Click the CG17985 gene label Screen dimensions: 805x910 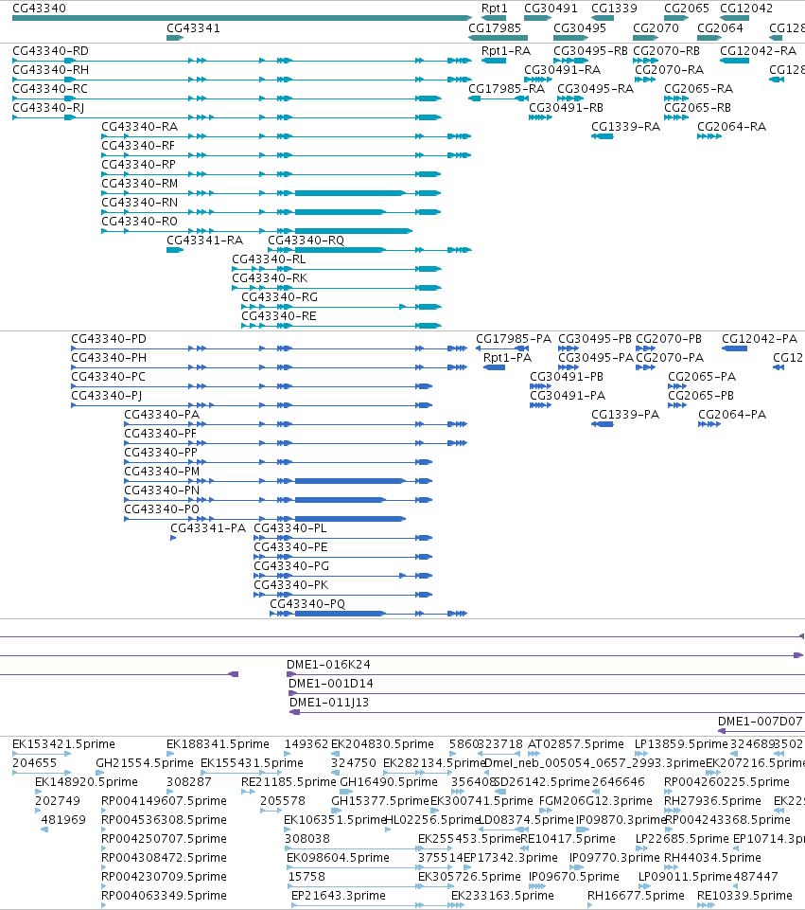pyautogui.click(x=495, y=27)
